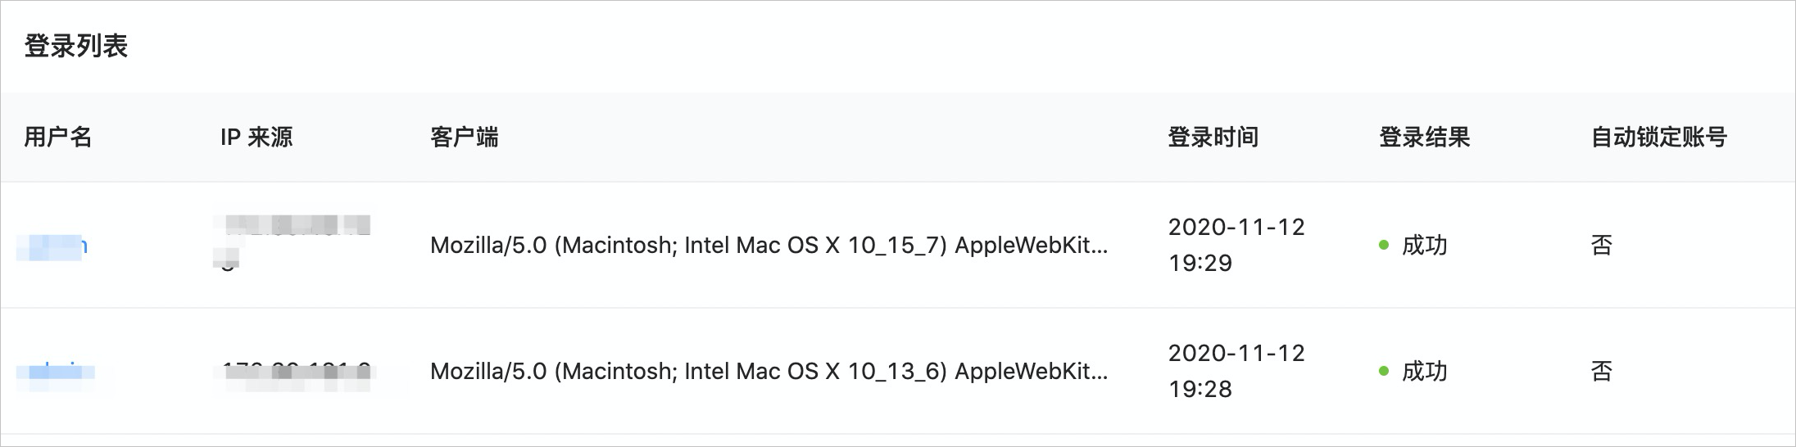1796x447 pixels.
Task: Click the 2020-11-12 19:29 login time
Action: 1236,245
